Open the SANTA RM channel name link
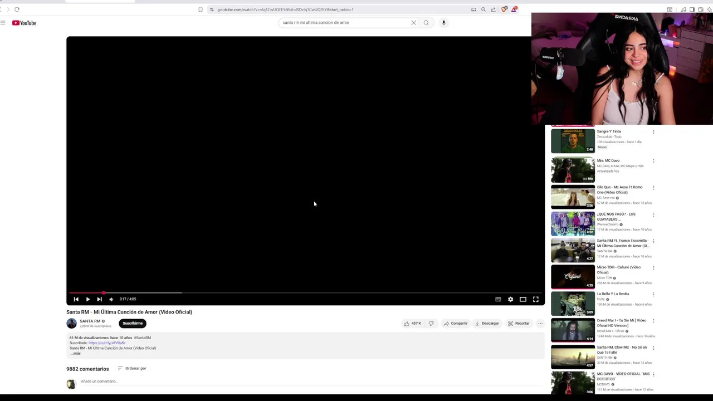This screenshot has height=401, width=713. [x=90, y=321]
